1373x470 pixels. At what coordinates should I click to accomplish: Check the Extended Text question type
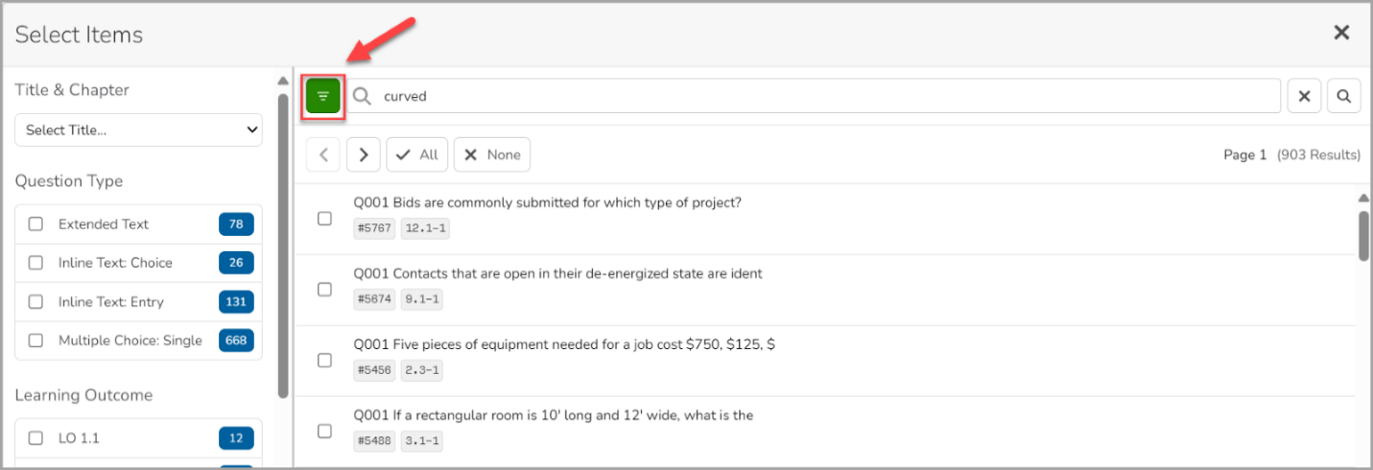click(36, 223)
